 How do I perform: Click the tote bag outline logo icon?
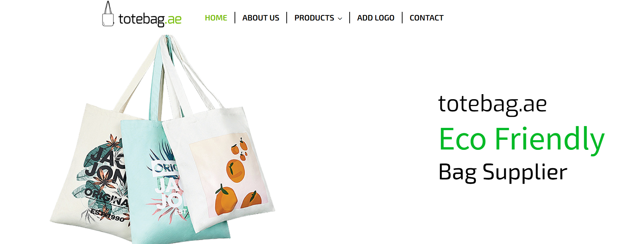(108, 14)
